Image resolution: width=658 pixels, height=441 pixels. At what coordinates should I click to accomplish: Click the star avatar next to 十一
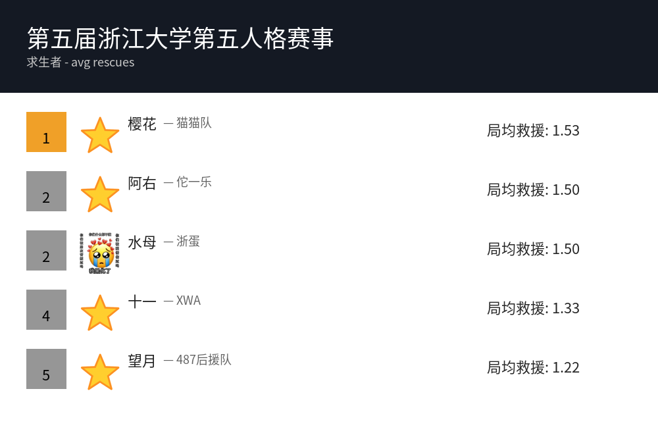(x=100, y=313)
